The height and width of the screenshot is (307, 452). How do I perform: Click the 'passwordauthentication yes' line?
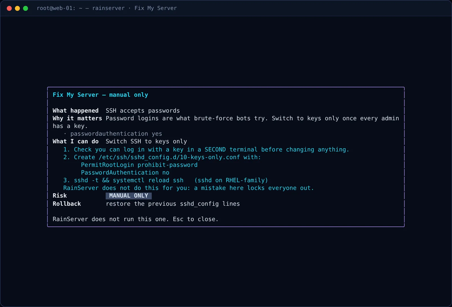tap(116, 134)
